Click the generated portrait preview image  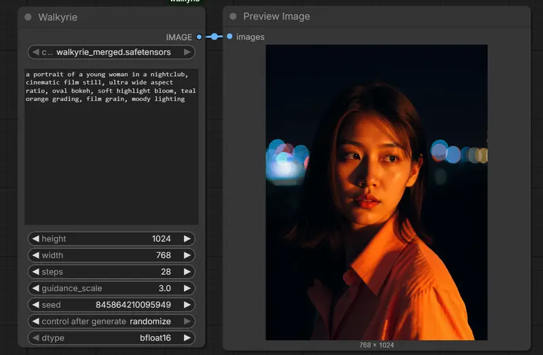[377, 192]
